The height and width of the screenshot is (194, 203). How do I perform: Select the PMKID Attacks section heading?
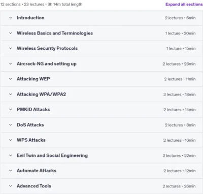point(33,110)
